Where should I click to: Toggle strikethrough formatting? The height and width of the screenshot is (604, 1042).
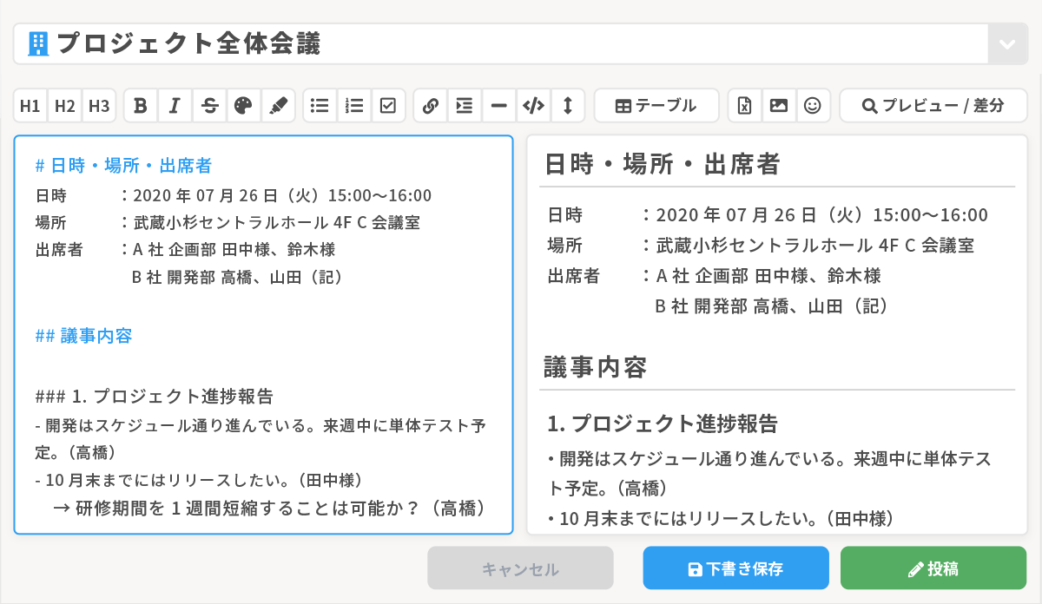point(209,106)
